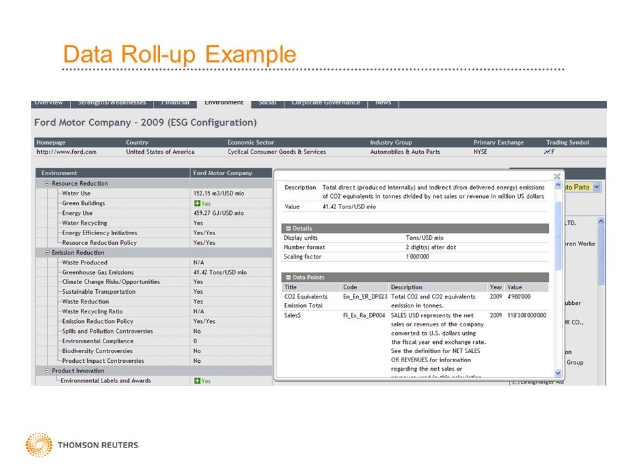Click the Ford Motor Company column header
Image resolution: width=625 pixels, height=469 pixels.
coord(231,173)
